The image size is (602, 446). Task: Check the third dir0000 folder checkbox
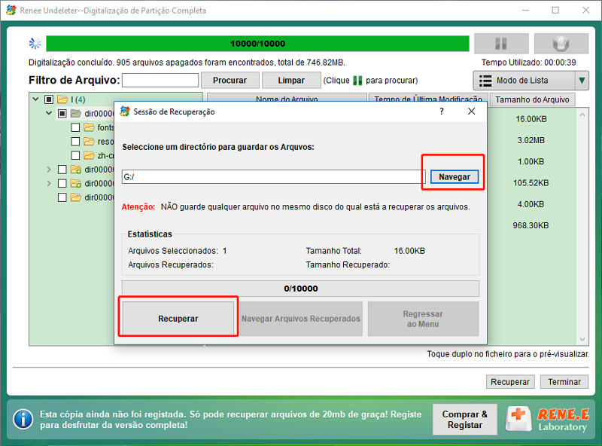click(62, 183)
